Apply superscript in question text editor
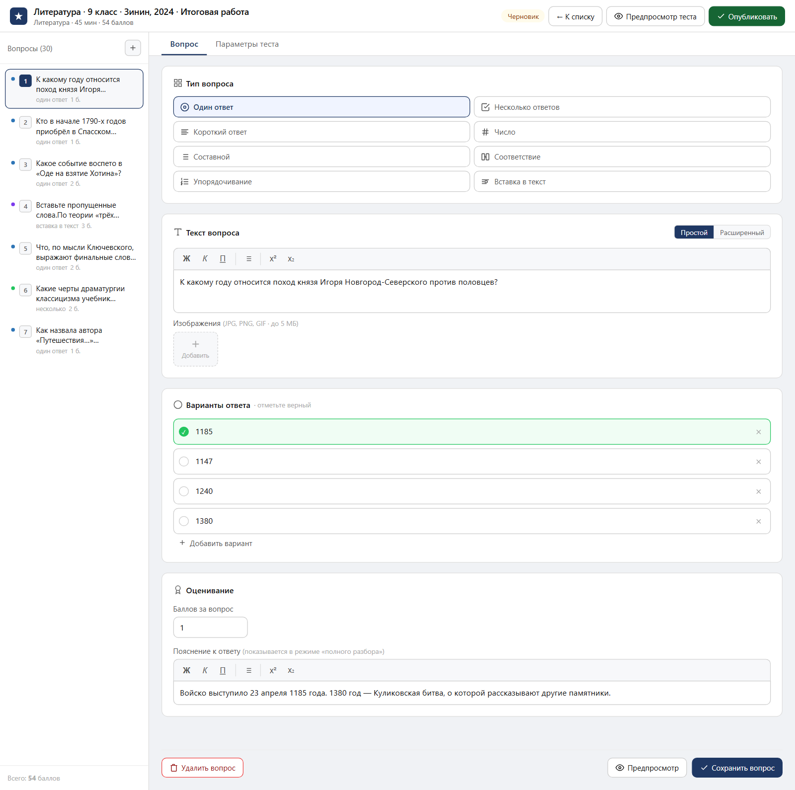 coord(273,259)
